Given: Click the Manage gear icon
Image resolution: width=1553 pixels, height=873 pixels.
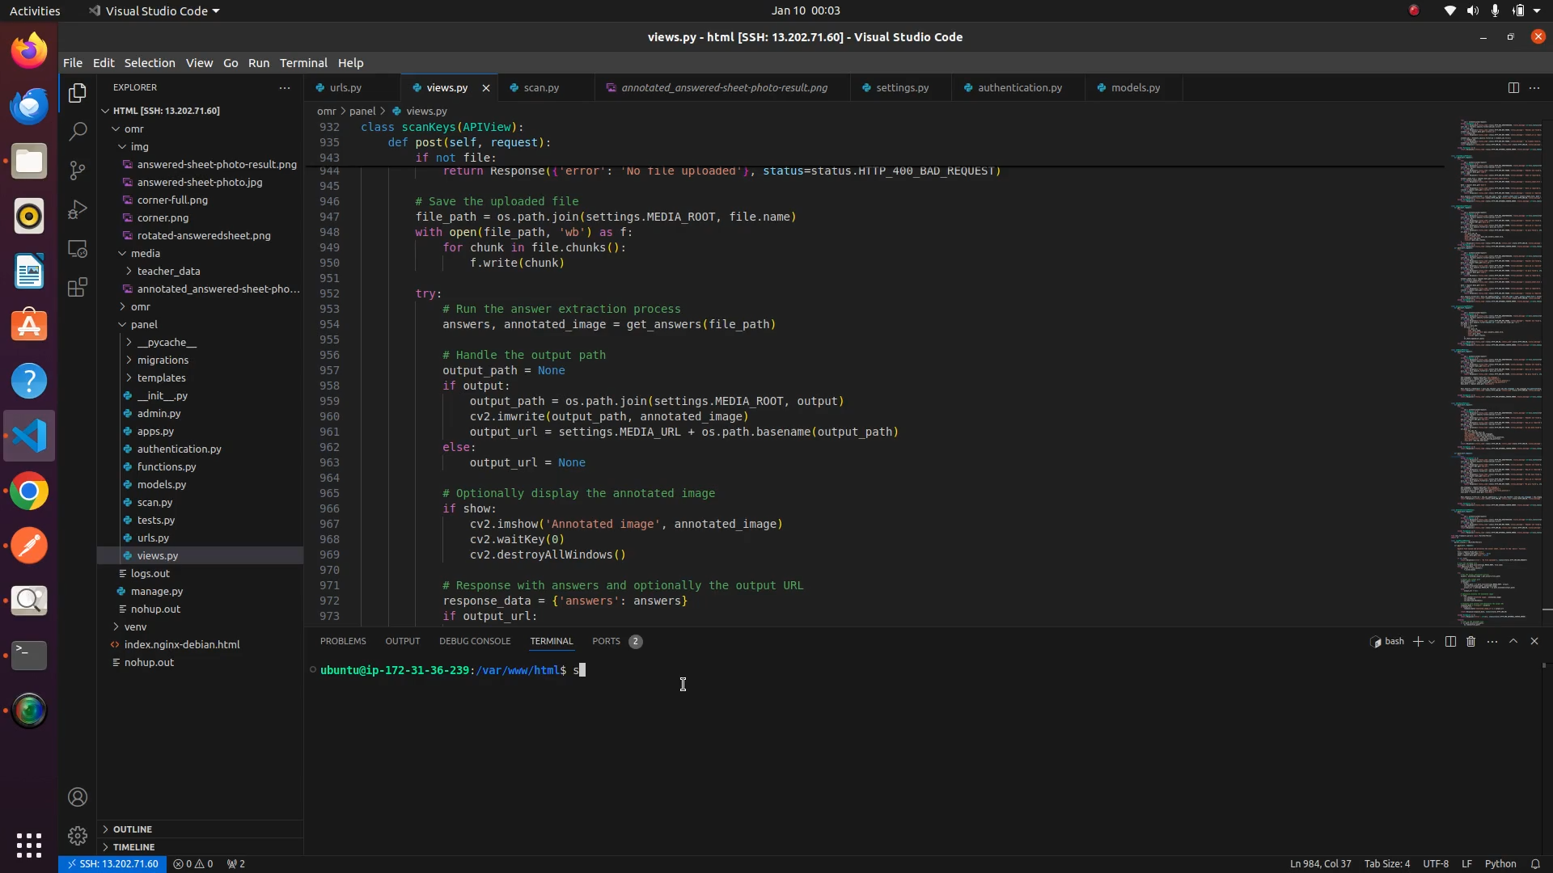Looking at the screenshot, I should click(78, 835).
